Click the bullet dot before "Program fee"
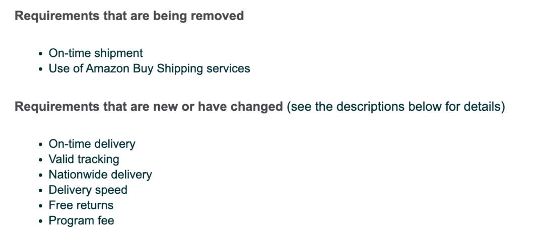Image resolution: width=544 pixels, height=236 pixels. pyautogui.click(x=41, y=221)
